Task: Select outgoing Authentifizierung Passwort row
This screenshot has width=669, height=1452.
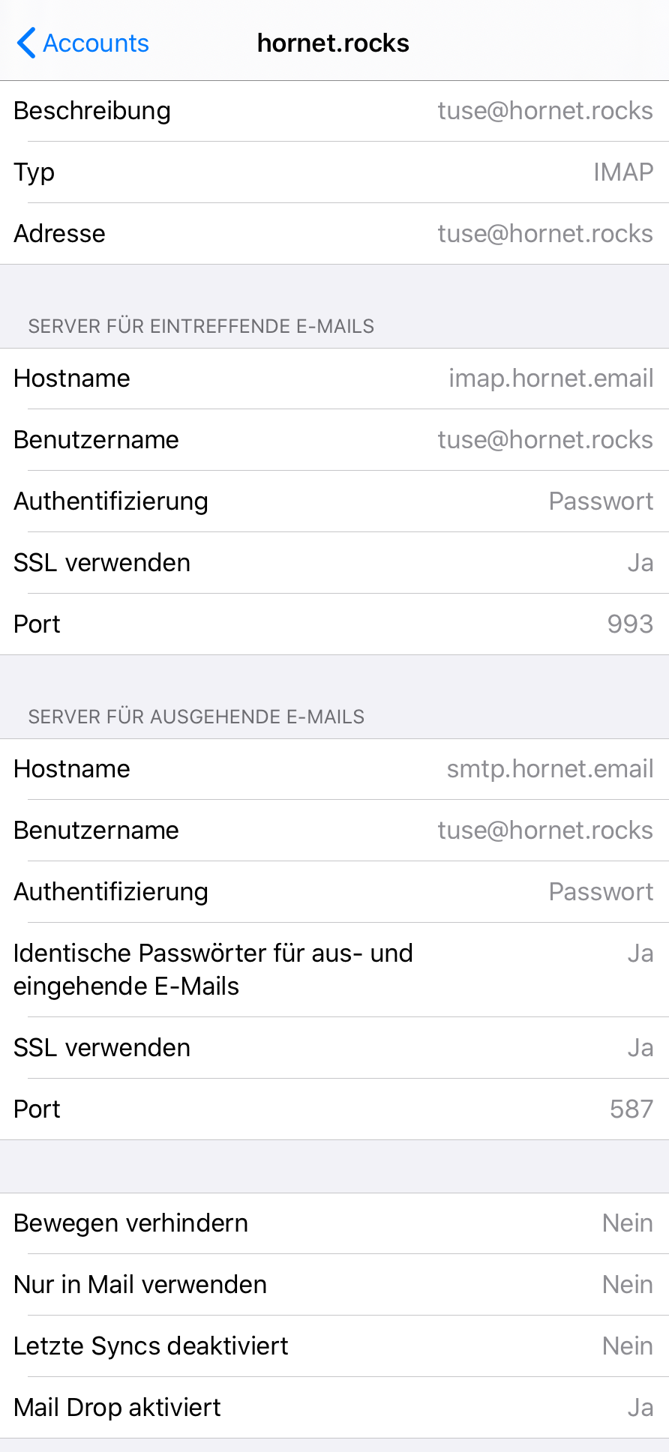Action: pyautogui.click(x=334, y=892)
